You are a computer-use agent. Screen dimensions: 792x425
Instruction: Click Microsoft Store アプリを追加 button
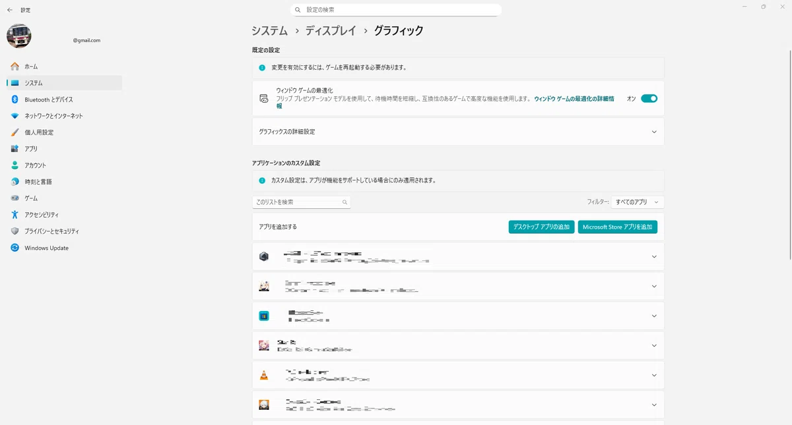(x=618, y=227)
